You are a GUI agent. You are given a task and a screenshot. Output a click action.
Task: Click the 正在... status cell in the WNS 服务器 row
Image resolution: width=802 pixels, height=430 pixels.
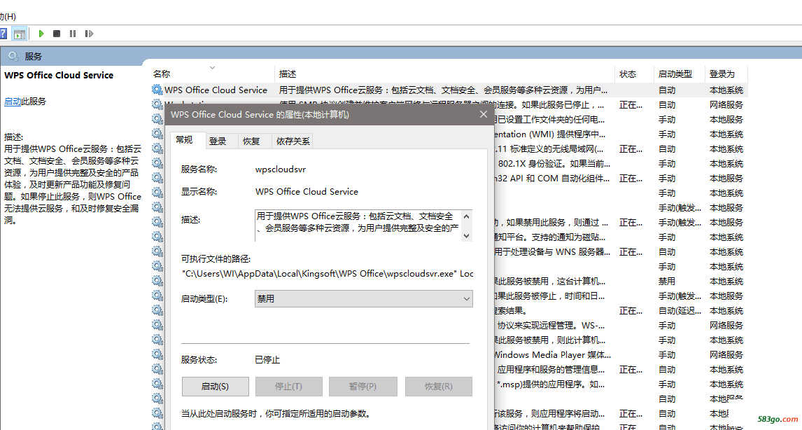[631, 252]
